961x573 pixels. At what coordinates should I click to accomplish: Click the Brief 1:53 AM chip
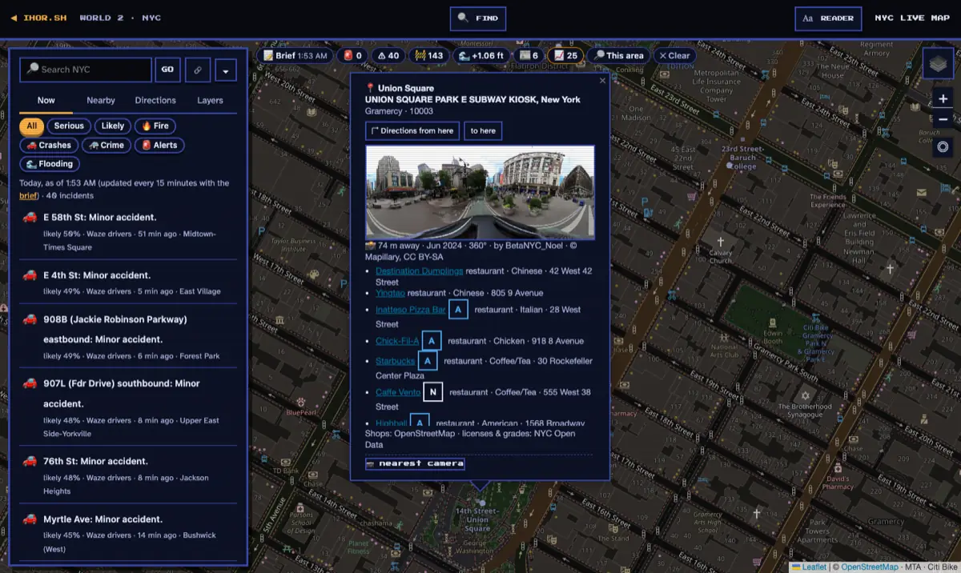pyautogui.click(x=295, y=56)
